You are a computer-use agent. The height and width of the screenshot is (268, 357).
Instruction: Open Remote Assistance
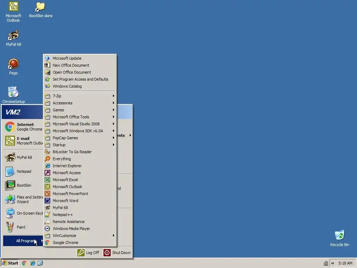[x=80, y=222]
